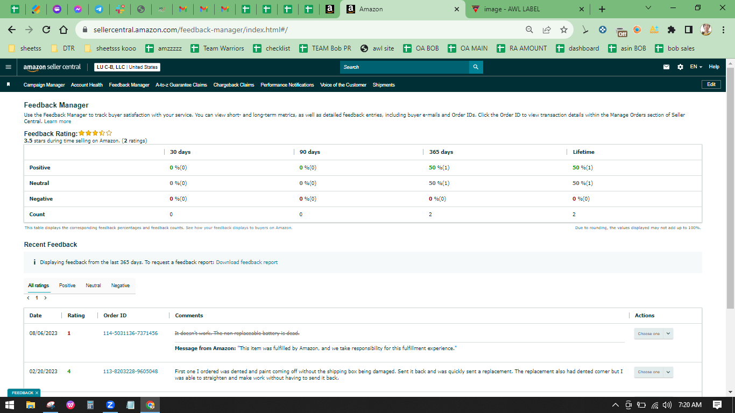Switch to the Slack browser tab
Screen dimensions: 735x413
click(120, 9)
